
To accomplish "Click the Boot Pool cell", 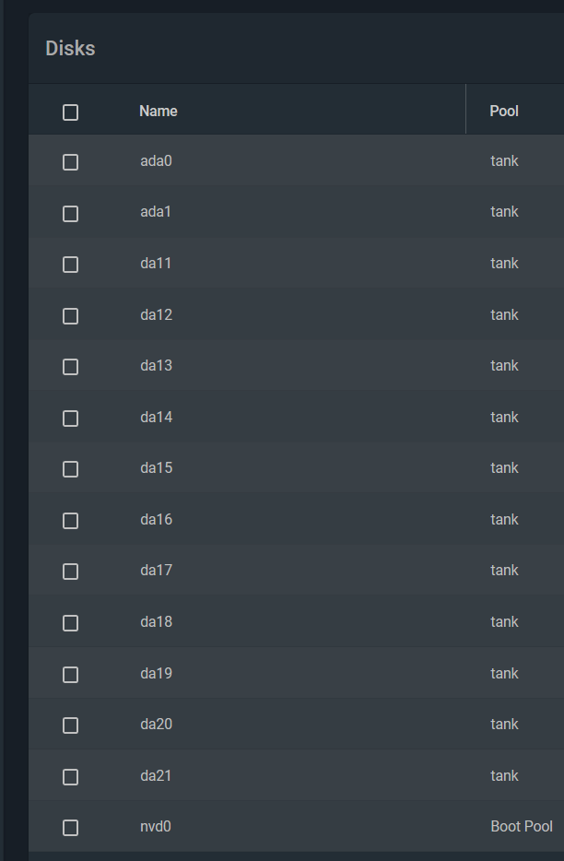I will pyautogui.click(x=522, y=826).
